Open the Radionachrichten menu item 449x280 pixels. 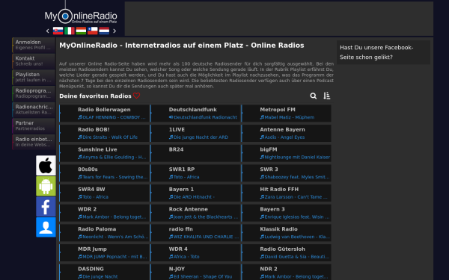click(34, 110)
